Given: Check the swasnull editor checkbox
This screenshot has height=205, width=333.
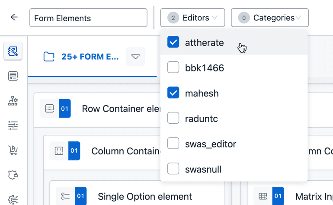Looking at the screenshot, I should [173, 169].
